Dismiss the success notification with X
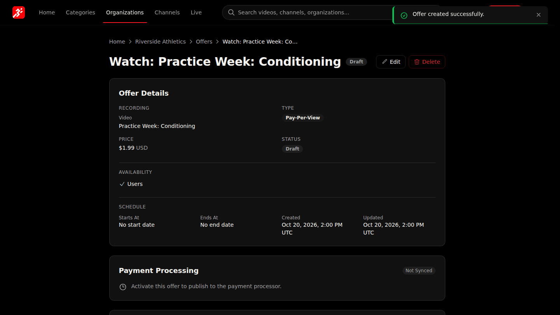This screenshot has width=560, height=315. tap(539, 15)
